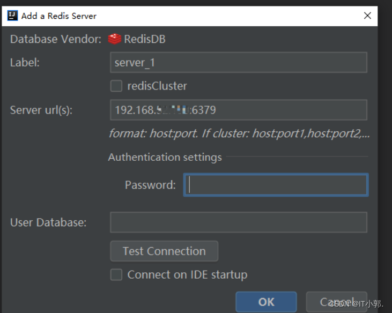Click the Authentication settings section header
Image resolution: width=392 pixels, height=313 pixels.
pyautogui.click(x=165, y=157)
